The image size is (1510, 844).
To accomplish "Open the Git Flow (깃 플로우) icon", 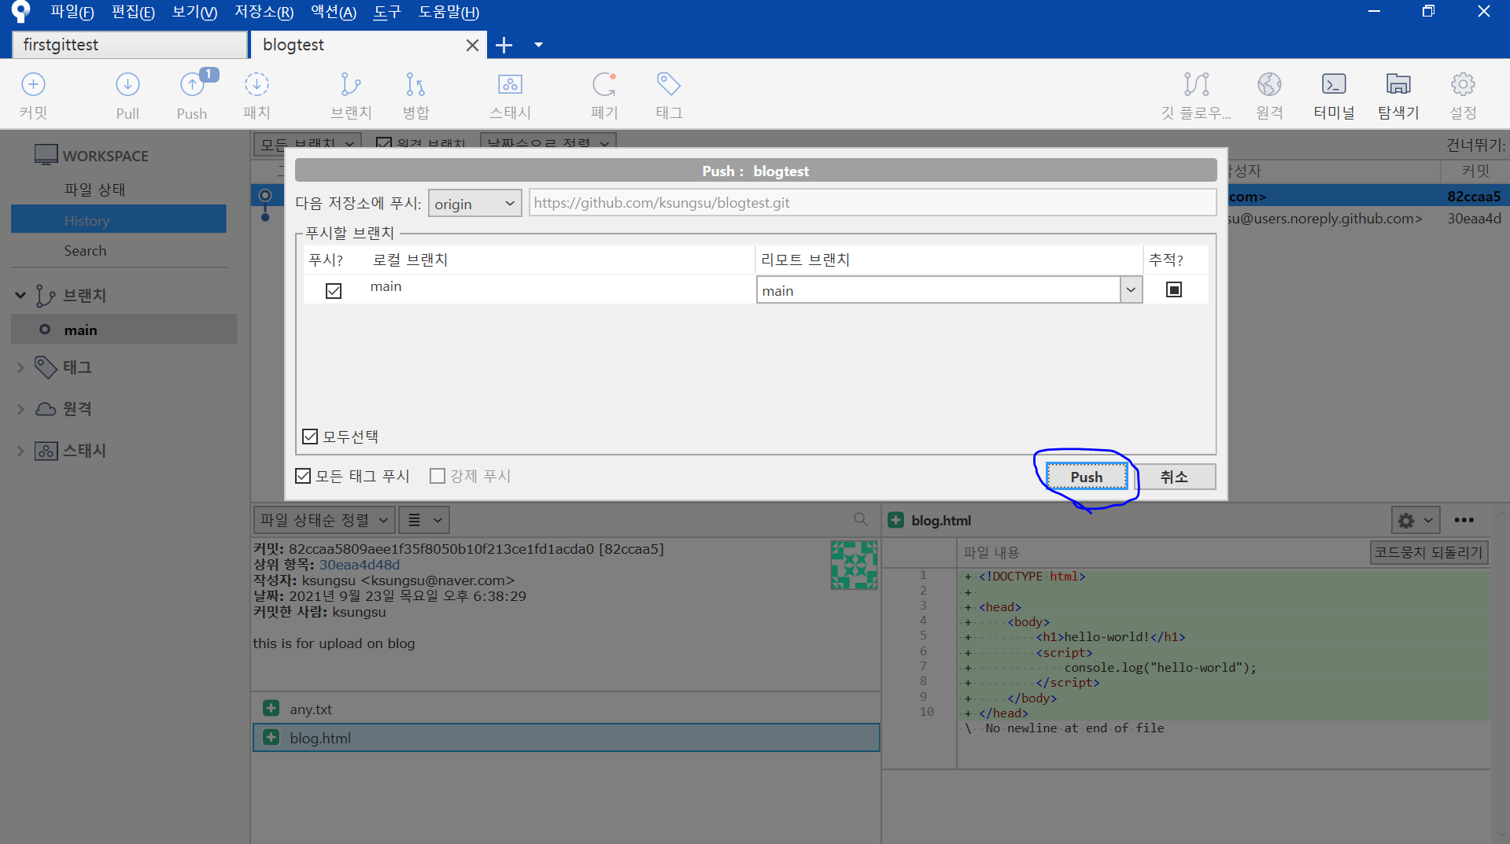I will [1196, 84].
